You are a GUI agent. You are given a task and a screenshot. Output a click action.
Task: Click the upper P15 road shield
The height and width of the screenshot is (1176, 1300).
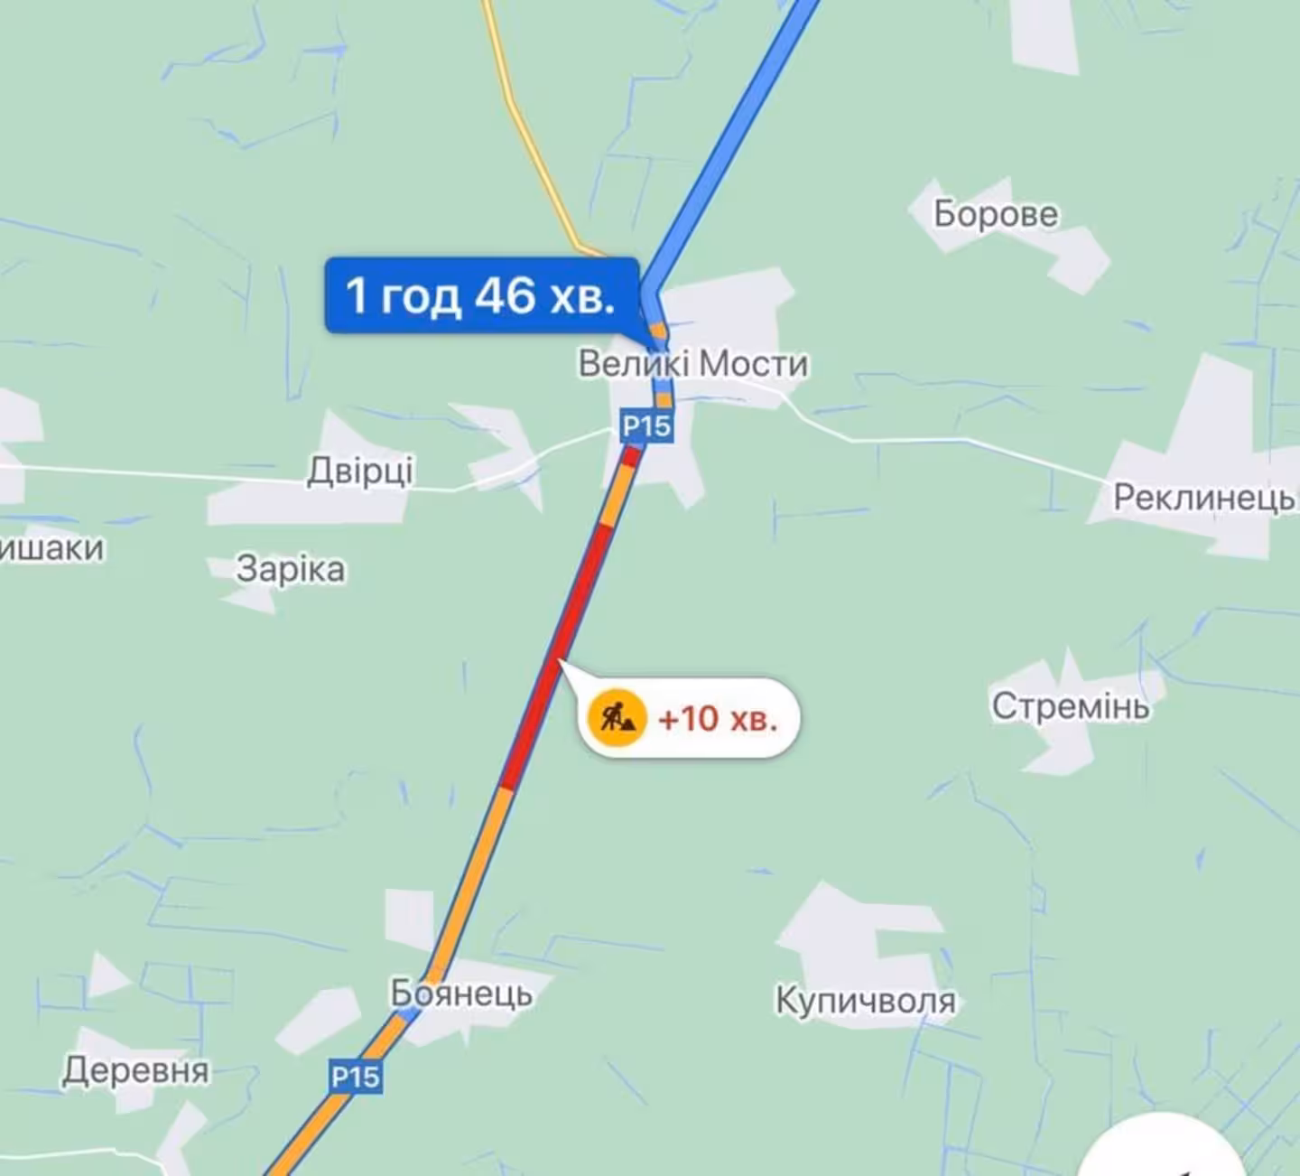click(646, 425)
